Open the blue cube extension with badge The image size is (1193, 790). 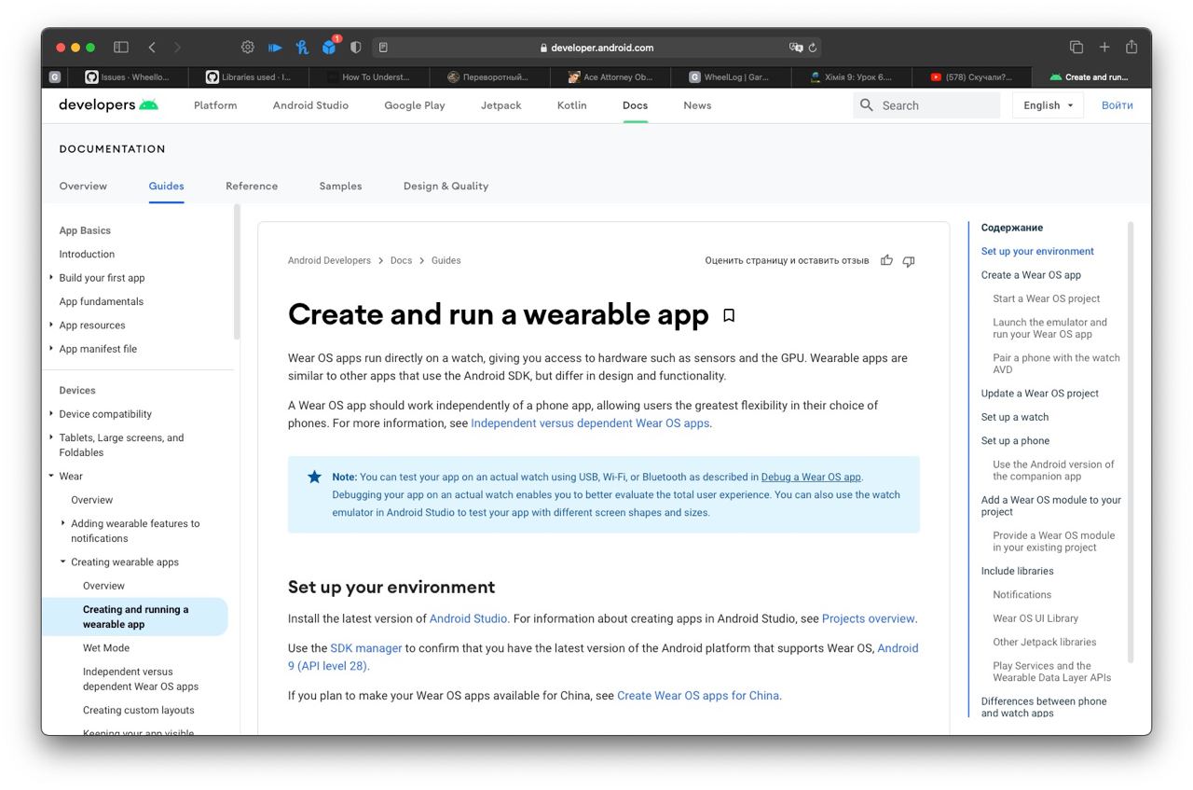(329, 47)
